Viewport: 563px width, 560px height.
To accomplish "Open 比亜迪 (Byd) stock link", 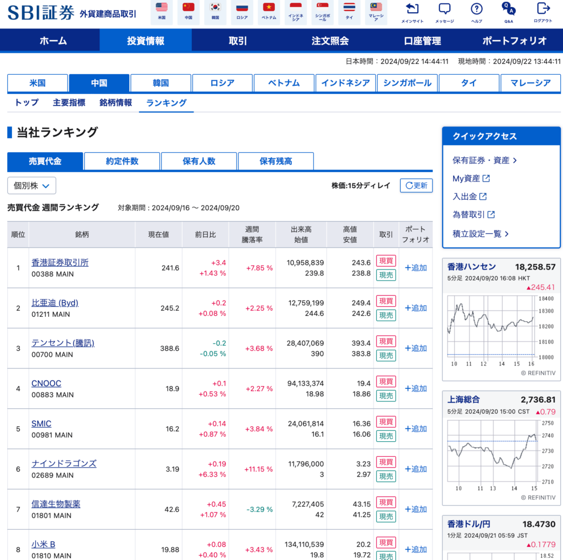I will pos(55,303).
